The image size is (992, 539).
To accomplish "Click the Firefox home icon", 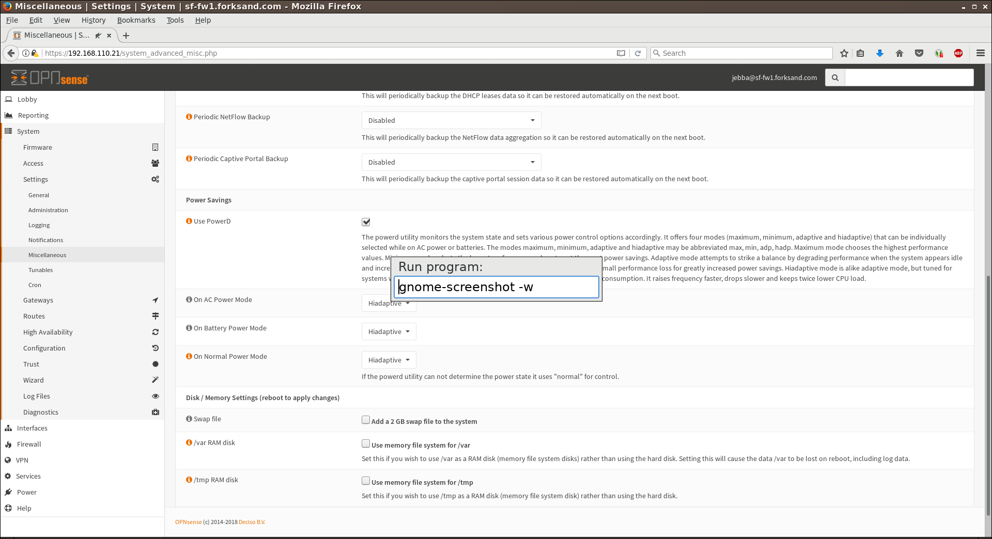I will (x=900, y=53).
